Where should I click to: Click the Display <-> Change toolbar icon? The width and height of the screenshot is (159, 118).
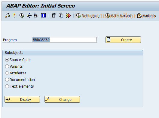point(7,16)
